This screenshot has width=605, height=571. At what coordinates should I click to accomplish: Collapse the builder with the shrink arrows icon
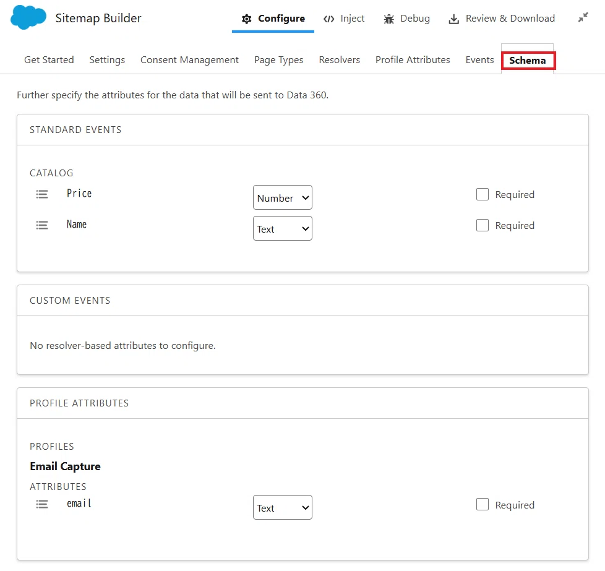click(x=583, y=17)
